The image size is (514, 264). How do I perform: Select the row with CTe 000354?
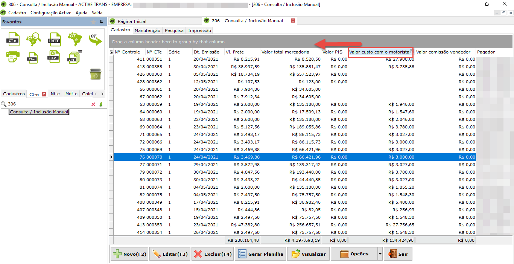(x=295, y=232)
